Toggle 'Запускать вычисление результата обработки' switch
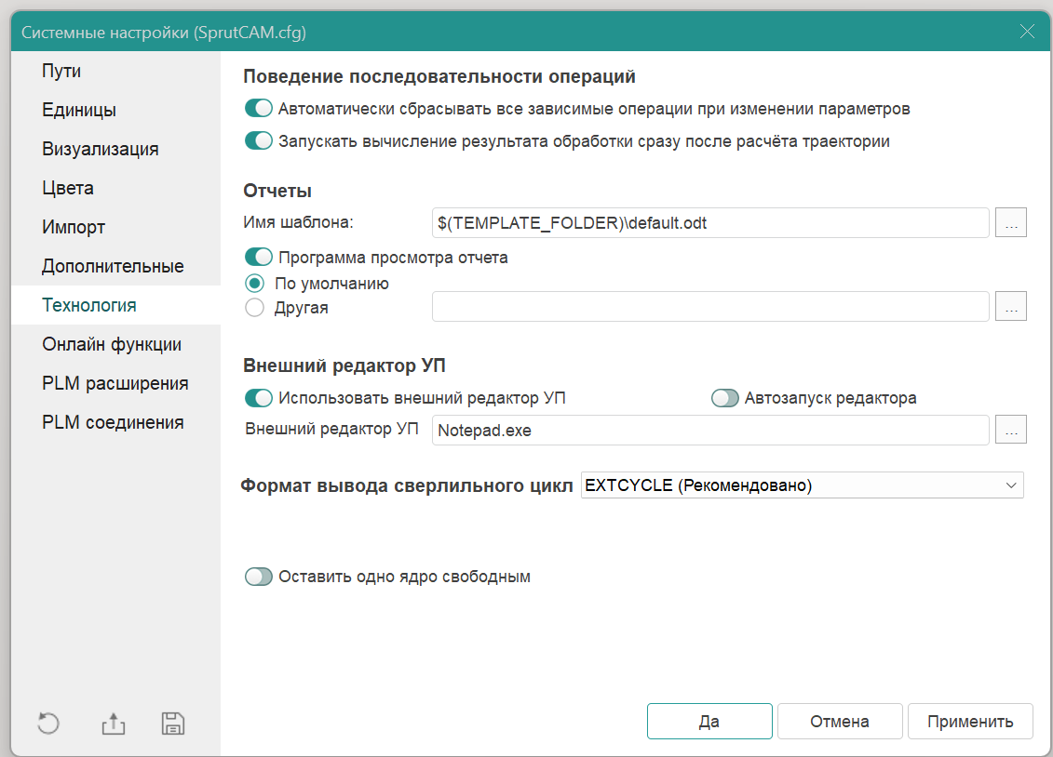Image resolution: width=1053 pixels, height=757 pixels. click(x=258, y=141)
